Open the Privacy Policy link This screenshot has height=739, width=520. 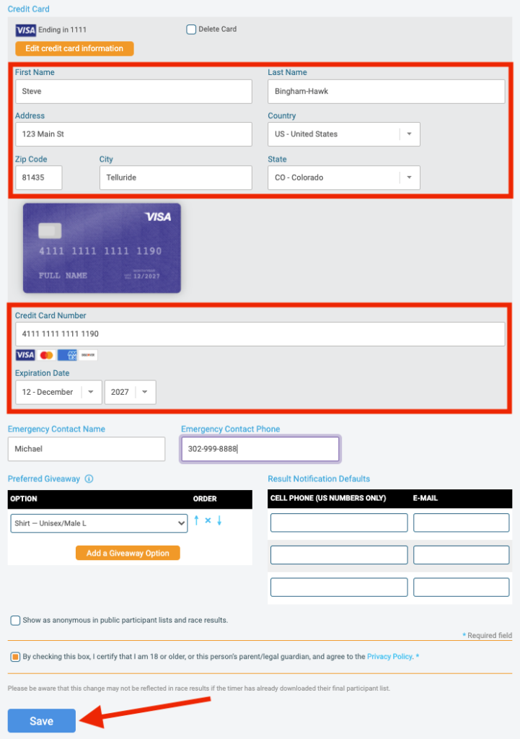tap(389, 657)
